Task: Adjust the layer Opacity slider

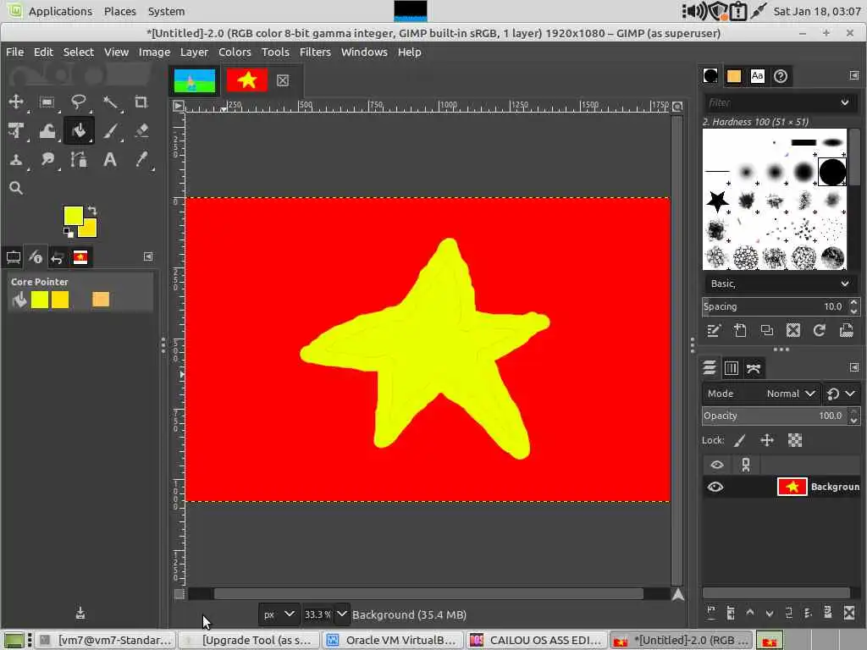Action: 775,416
